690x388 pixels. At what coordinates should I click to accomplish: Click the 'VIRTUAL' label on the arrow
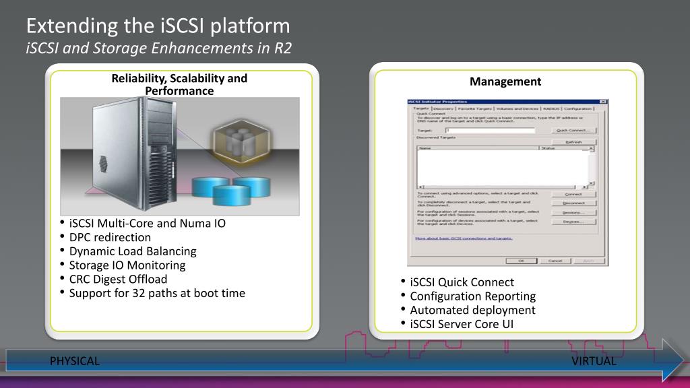tap(594, 361)
